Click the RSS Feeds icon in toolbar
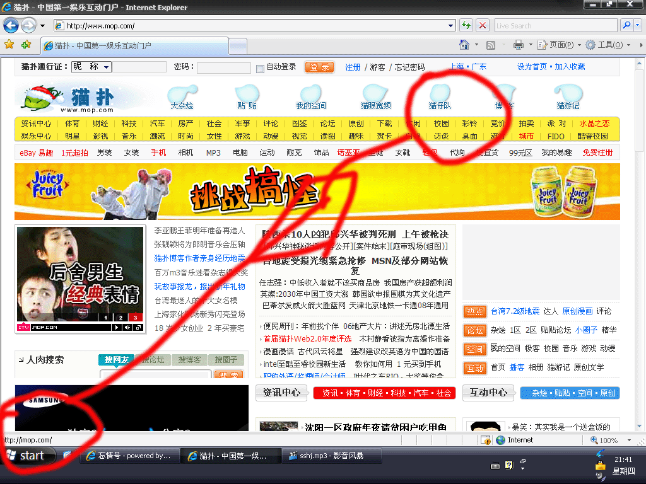The height and width of the screenshot is (484, 646). 491,45
